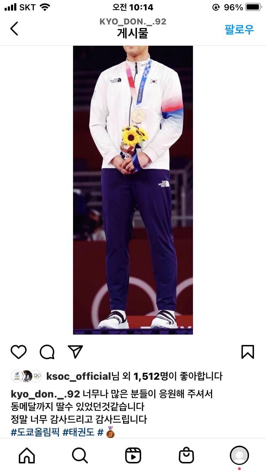Open Search tab with magnifier icon
Image resolution: width=266 pixels, height=473 pixels.
click(80, 455)
